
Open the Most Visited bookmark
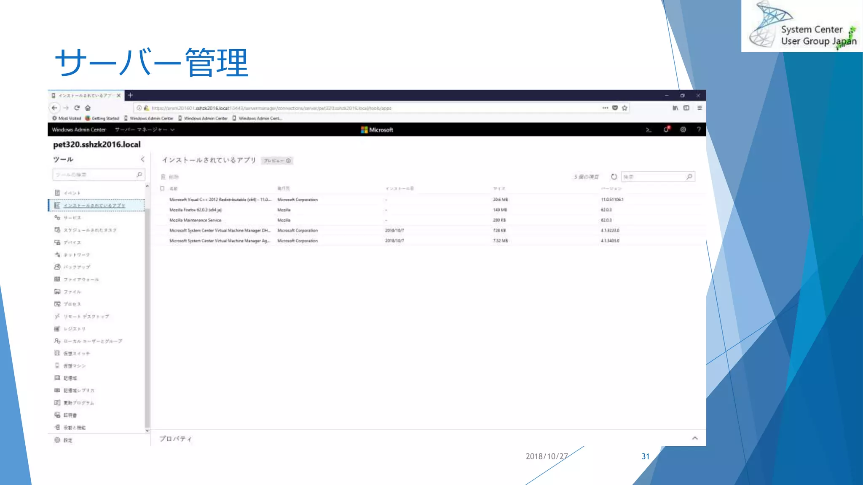coord(67,118)
